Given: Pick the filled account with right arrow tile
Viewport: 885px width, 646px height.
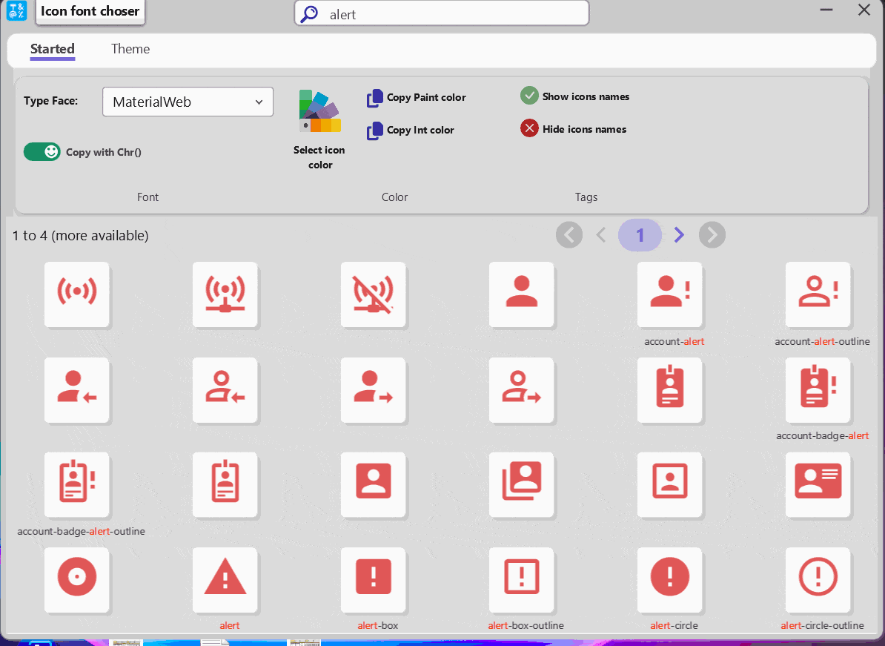Looking at the screenshot, I should (373, 389).
